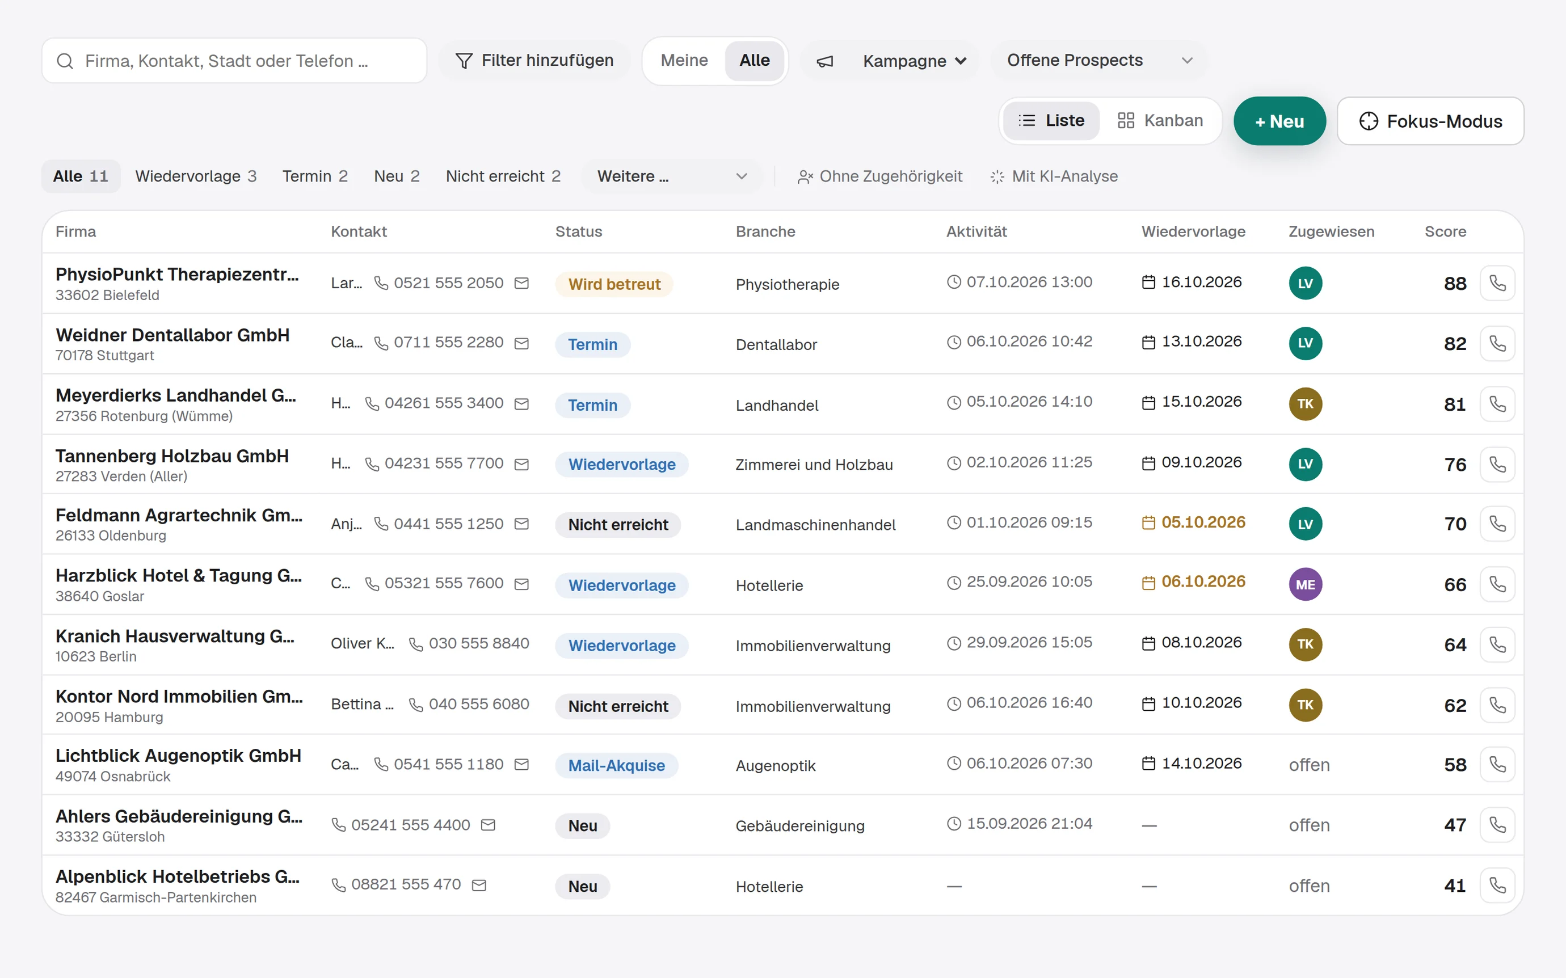Click mail icon next to 08821 555 470
This screenshot has height=978, width=1566.
pyautogui.click(x=479, y=886)
